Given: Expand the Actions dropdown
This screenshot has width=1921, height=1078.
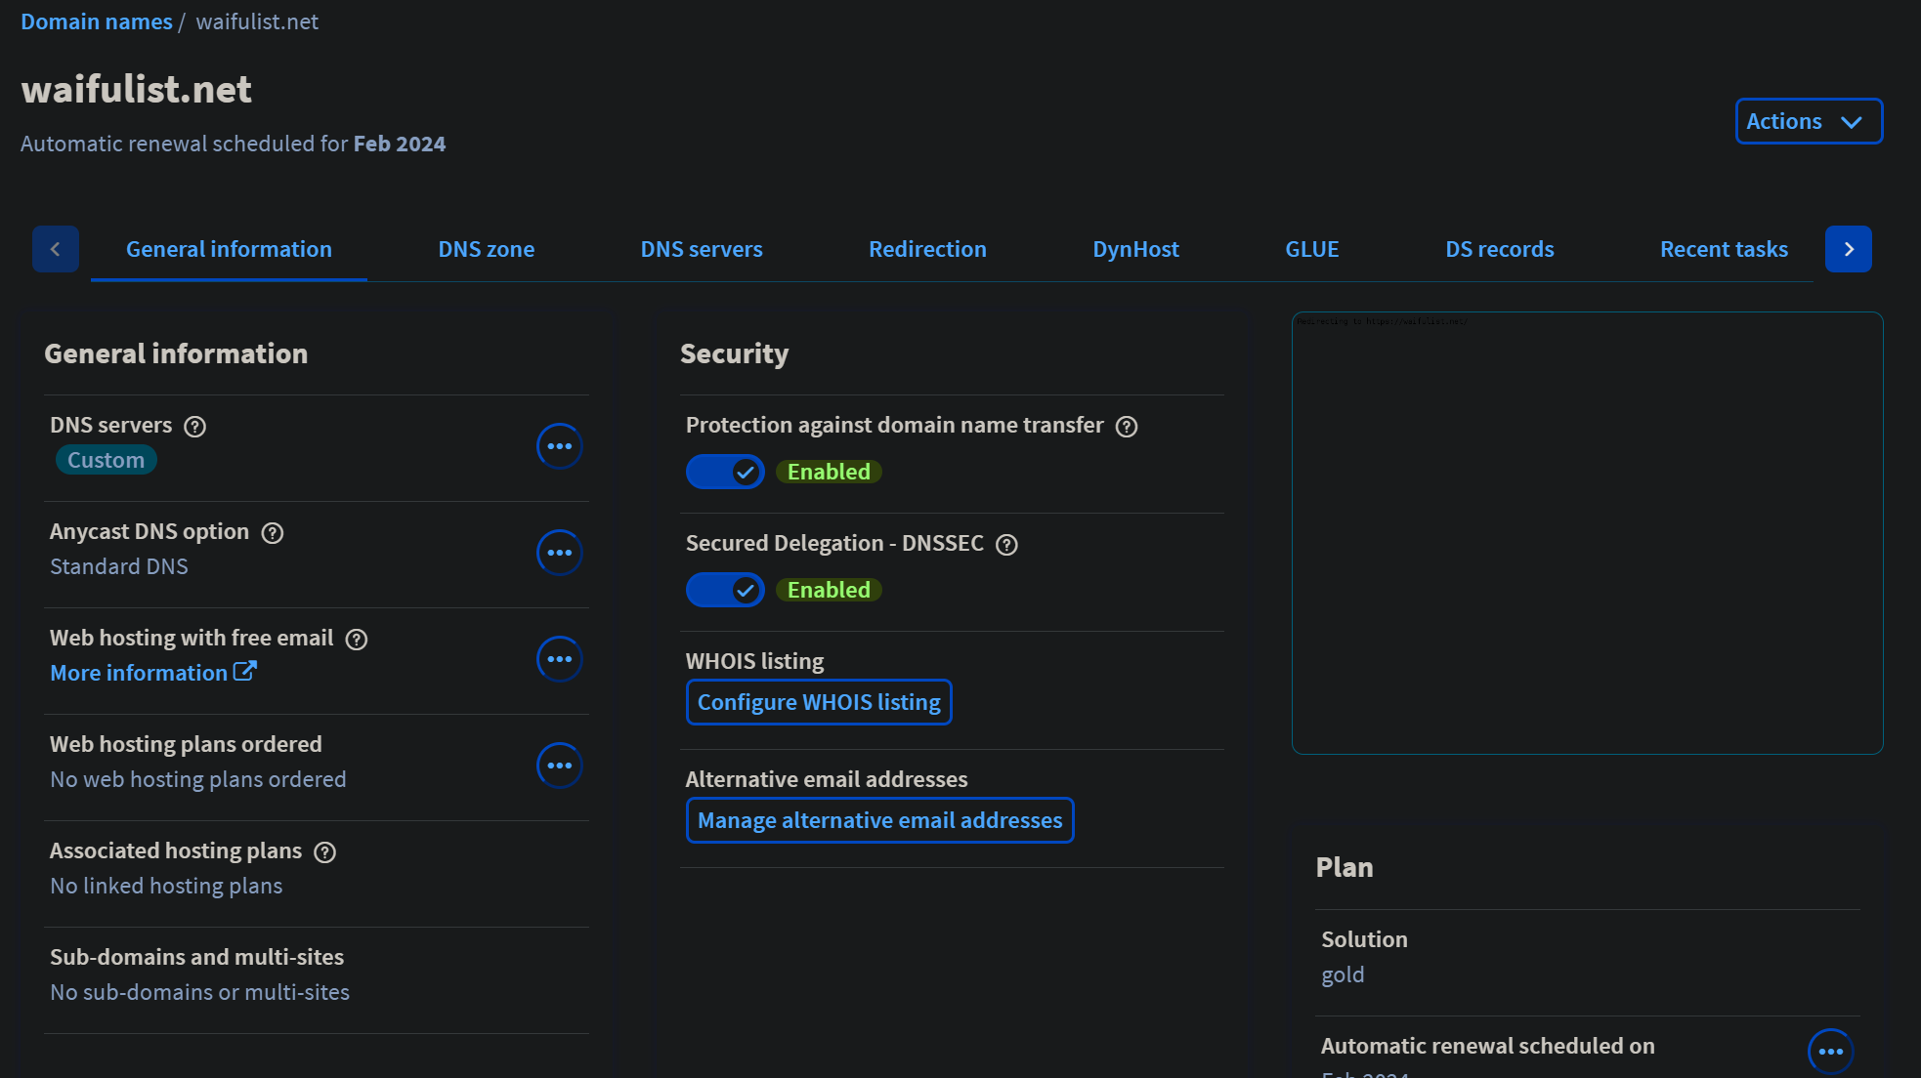Looking at the screenshot, I should point(1808,121).
